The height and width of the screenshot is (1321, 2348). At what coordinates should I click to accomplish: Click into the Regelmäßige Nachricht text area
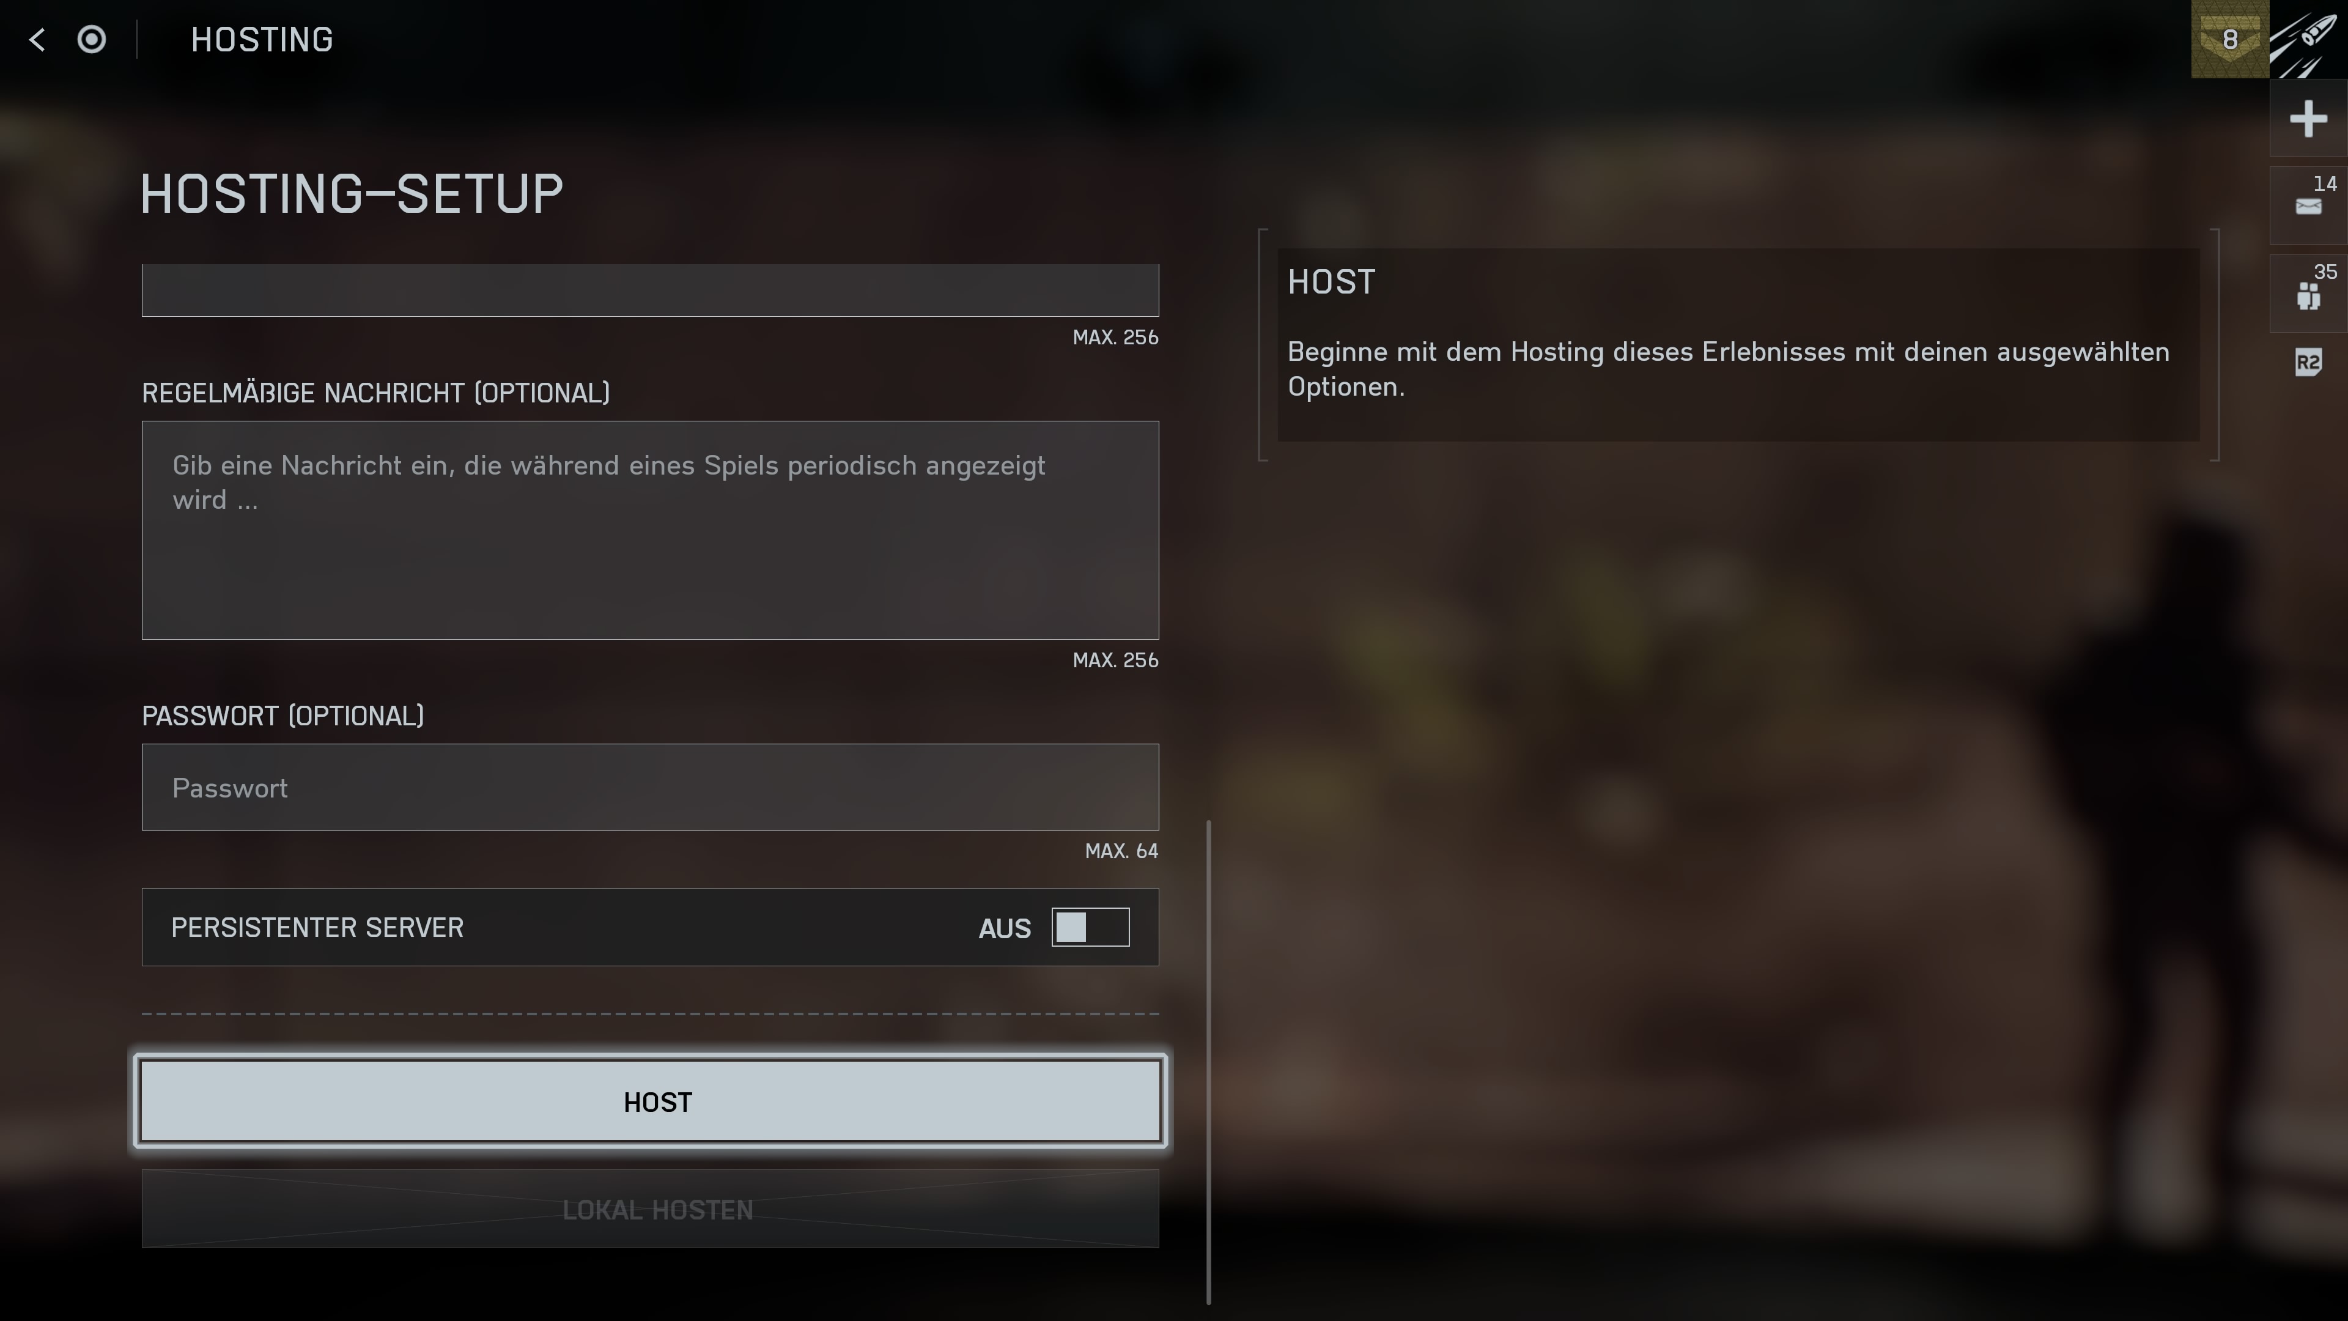tap(650, 530)
